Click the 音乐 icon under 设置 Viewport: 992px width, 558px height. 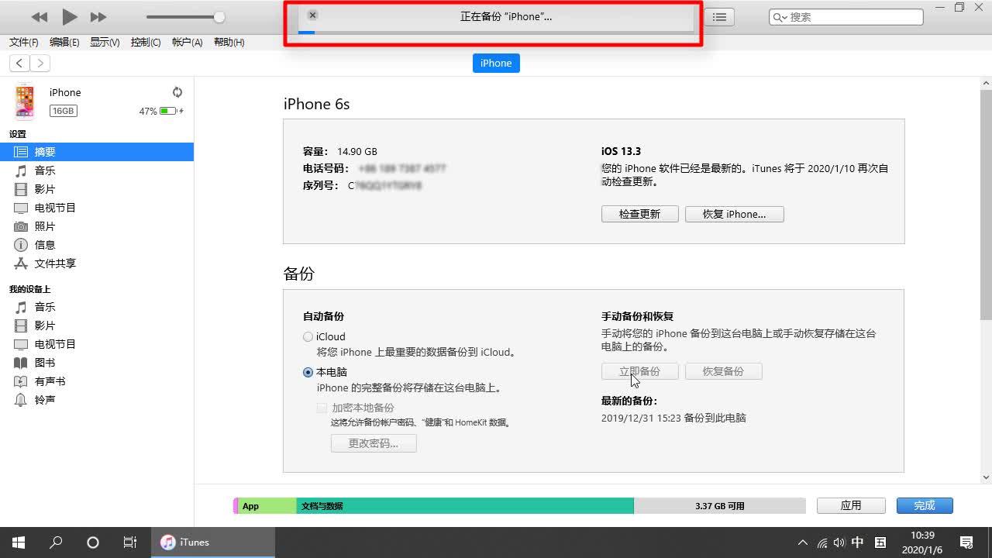tap(21, 170)
